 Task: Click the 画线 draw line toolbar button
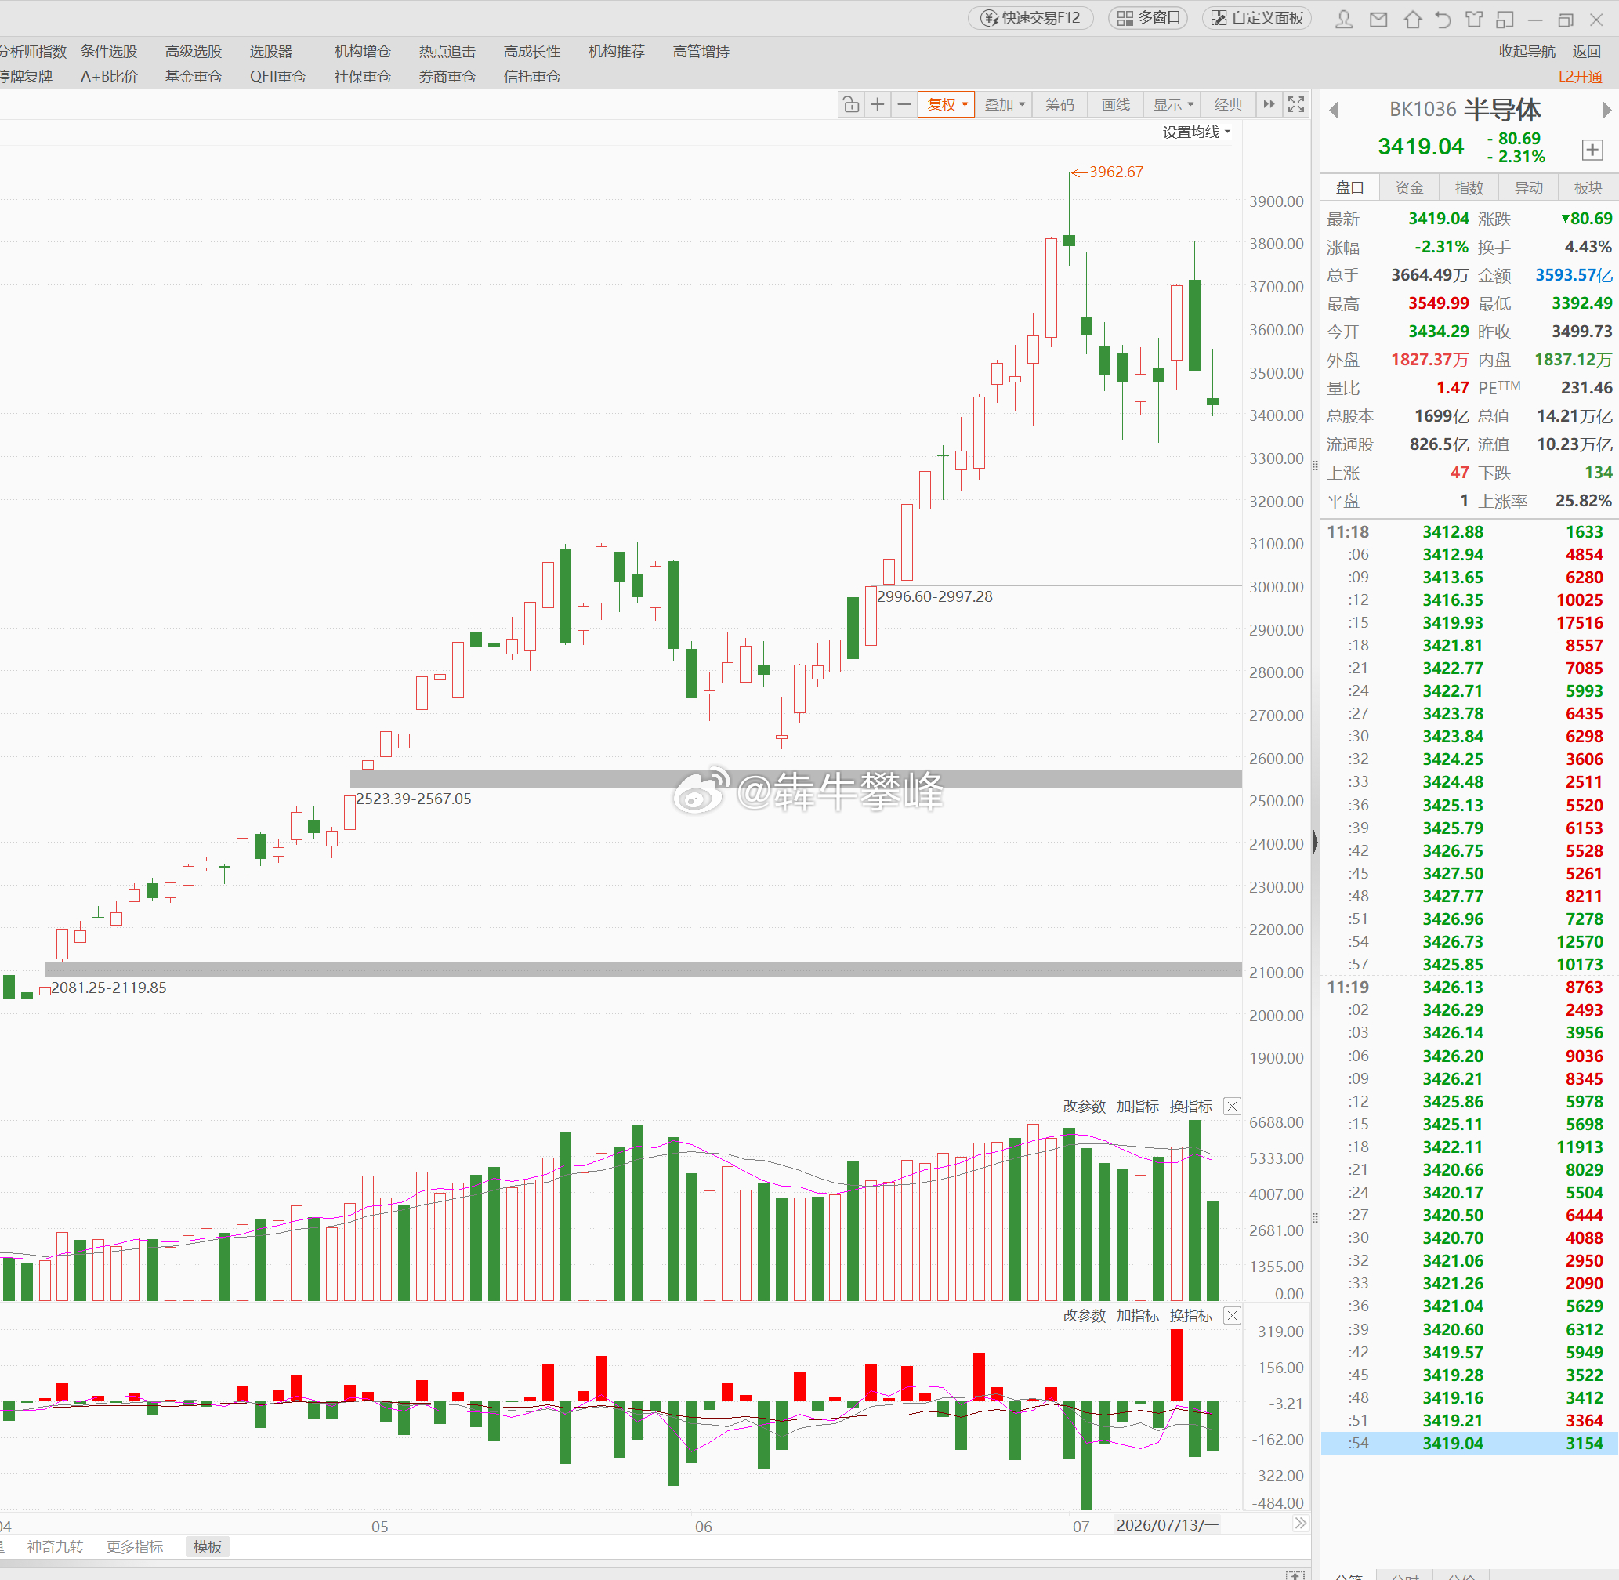[1115, 104]
